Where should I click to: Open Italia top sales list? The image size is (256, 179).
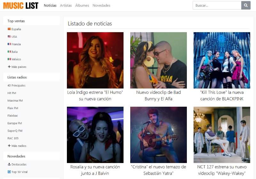coord(14,52)
